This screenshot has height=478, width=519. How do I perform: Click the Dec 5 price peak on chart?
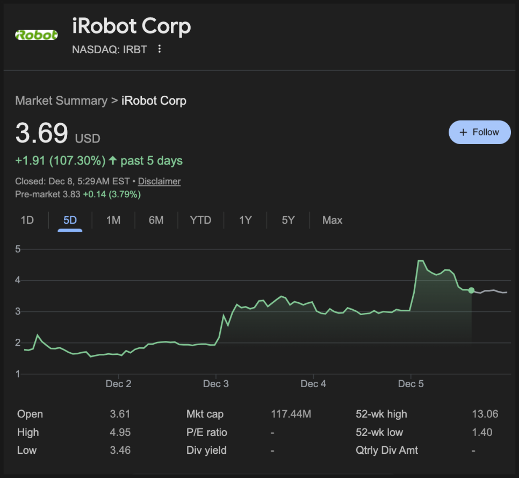[x=421, y=261]
